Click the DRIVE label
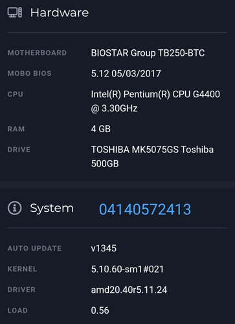 (19, 150)
